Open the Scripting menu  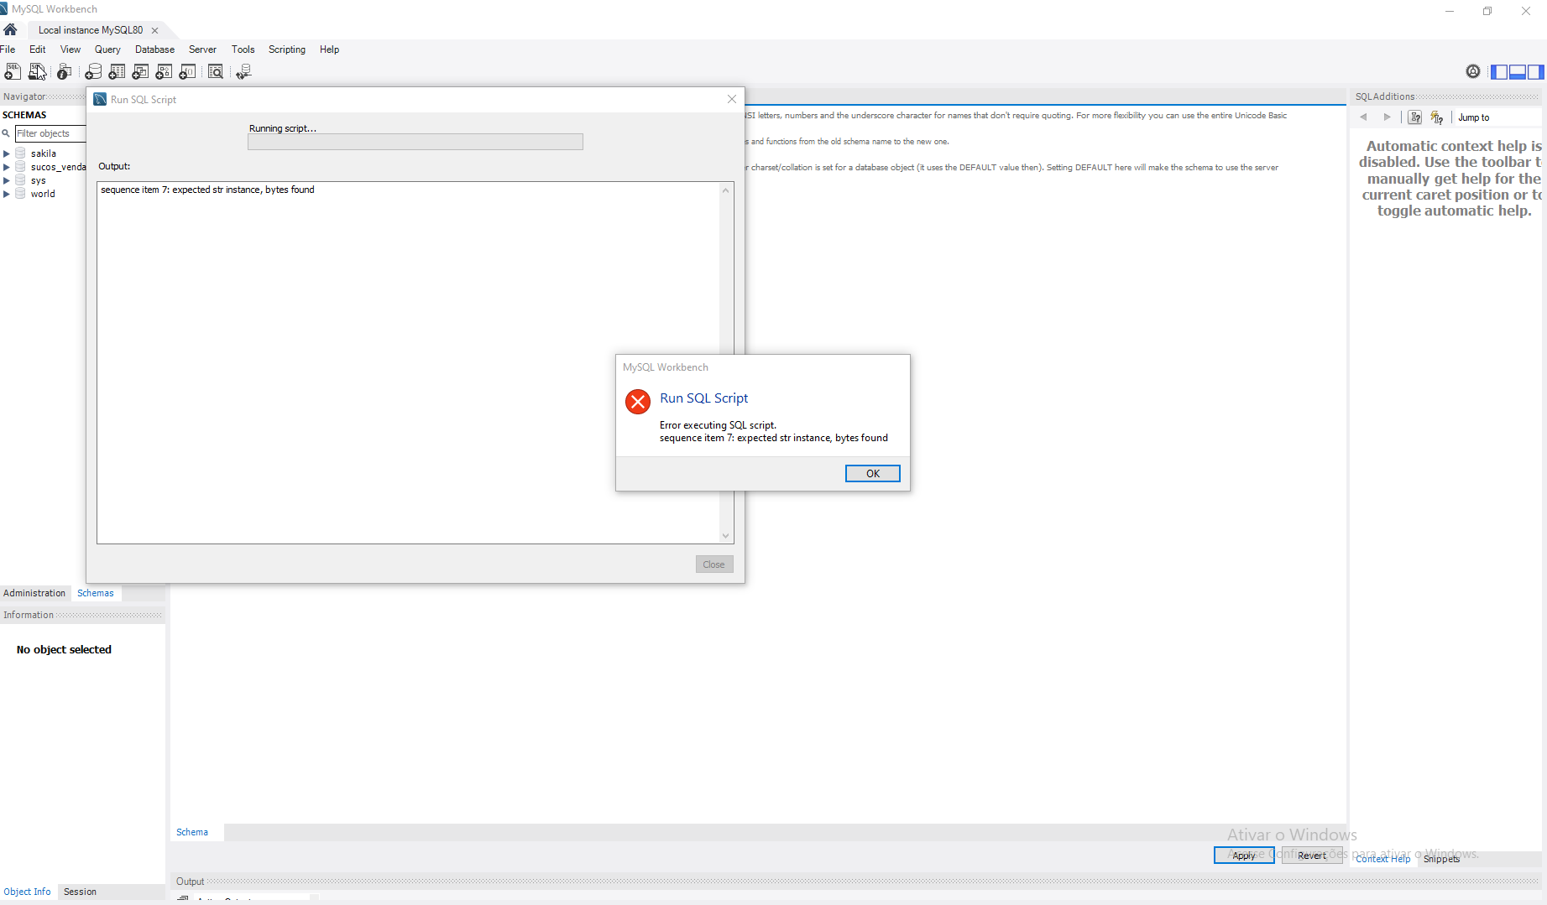click(287, 49)
